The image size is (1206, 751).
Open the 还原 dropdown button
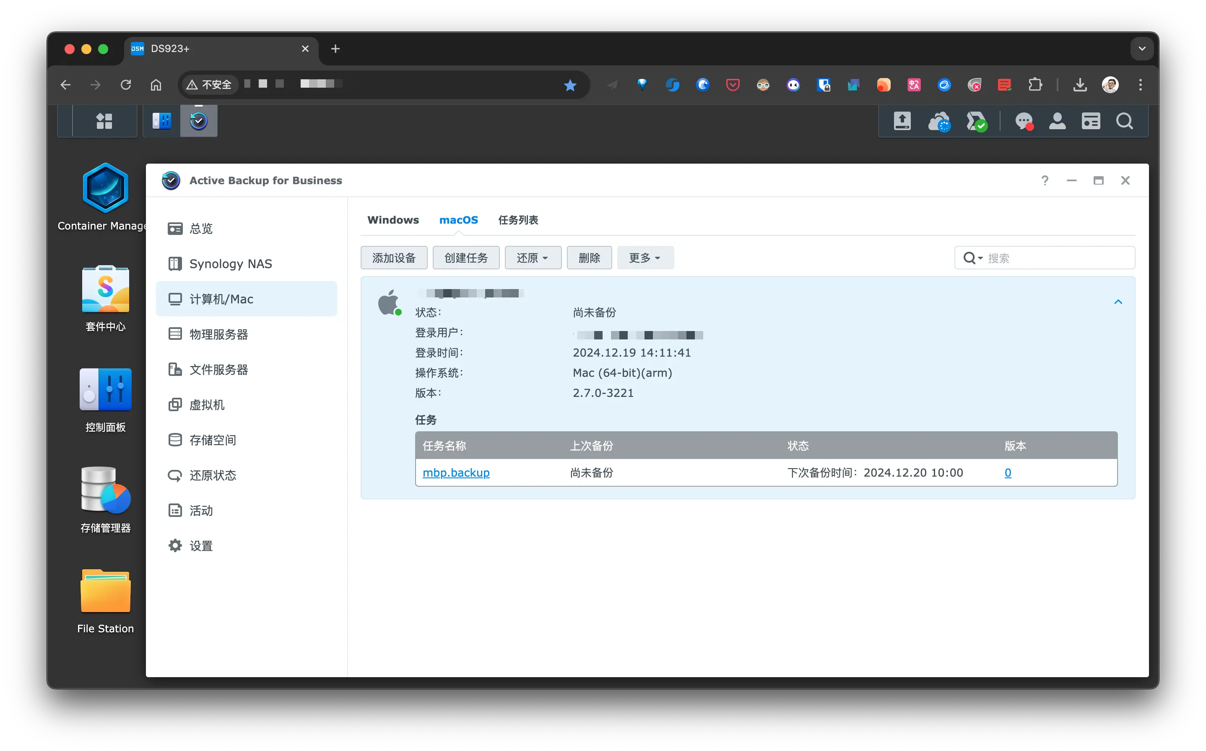tap(533, 258)
